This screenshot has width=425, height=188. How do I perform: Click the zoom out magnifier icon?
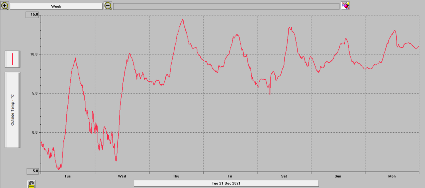[x=108, y=6]
